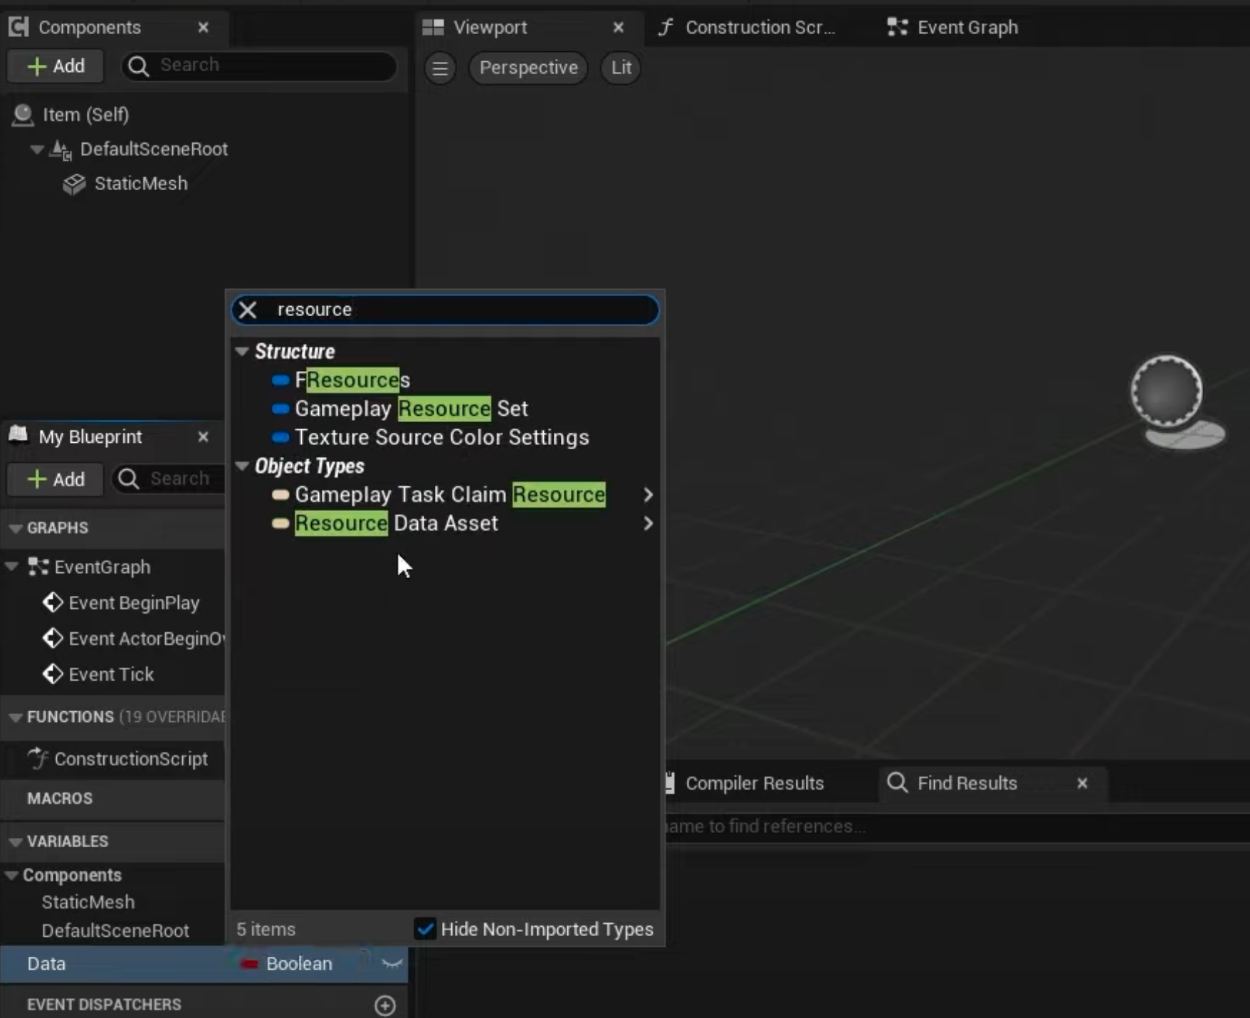The image size is (1250, 1018).
Task: Click the StaticMesh component cube icon
Action: coord(74,184)
